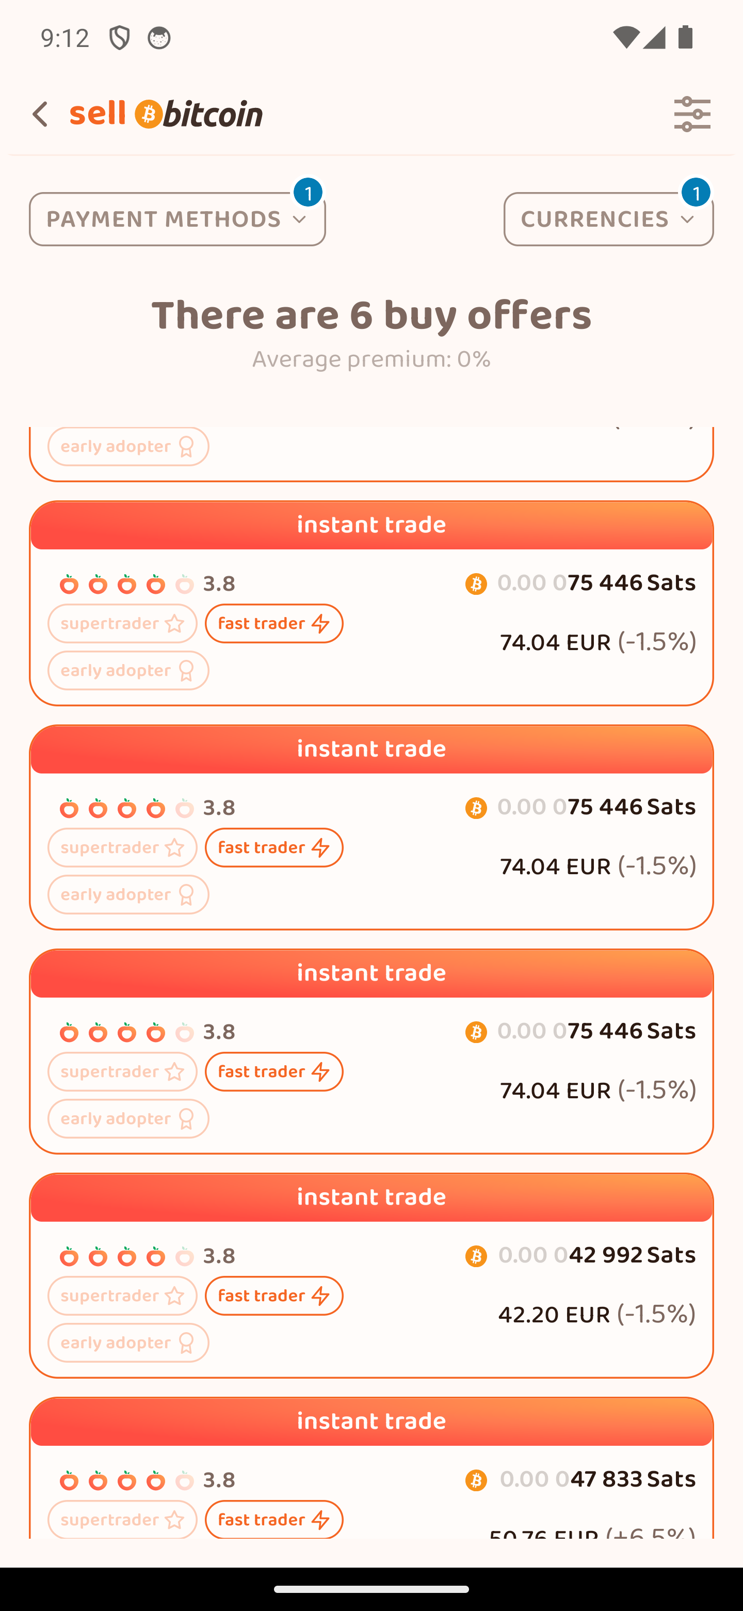
Task: Tap the back arrow icon
Action: 40,115
